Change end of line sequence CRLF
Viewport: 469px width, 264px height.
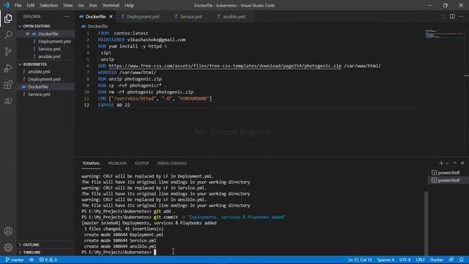420,260
